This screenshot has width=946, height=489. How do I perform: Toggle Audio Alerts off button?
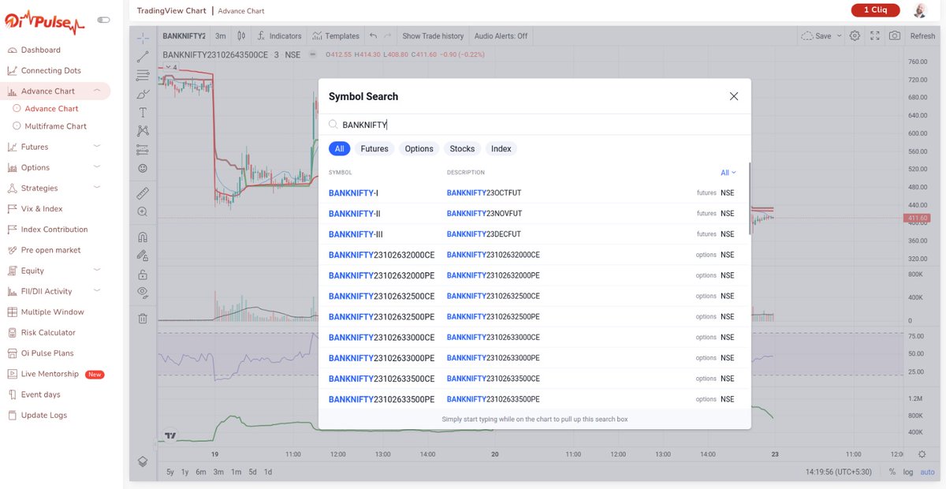pyautogui.click(x=501, y=36)
